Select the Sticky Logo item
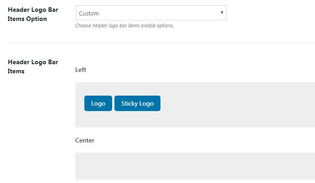Viewport: 315px width, 183px height. tap(137, 103)
